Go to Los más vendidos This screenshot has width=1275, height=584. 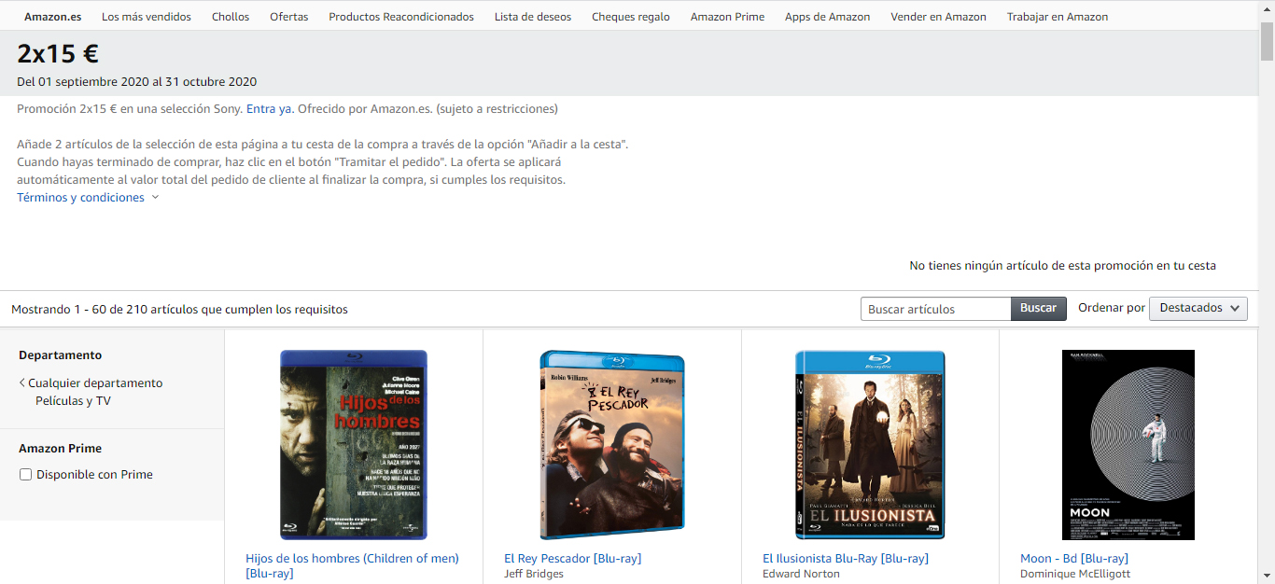(147, 17)
